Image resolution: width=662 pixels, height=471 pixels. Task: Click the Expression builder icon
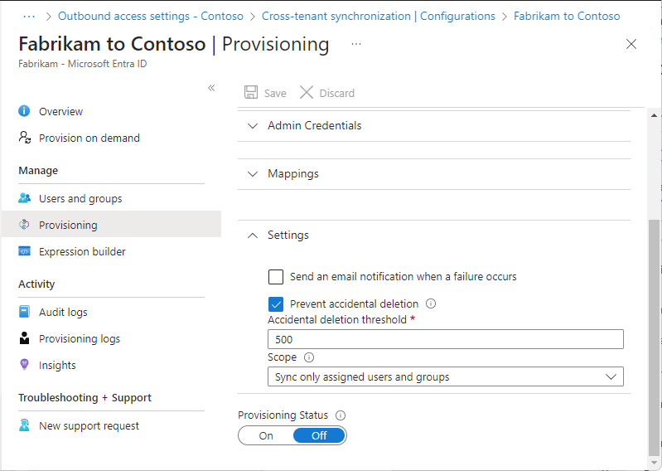point(25,251)
